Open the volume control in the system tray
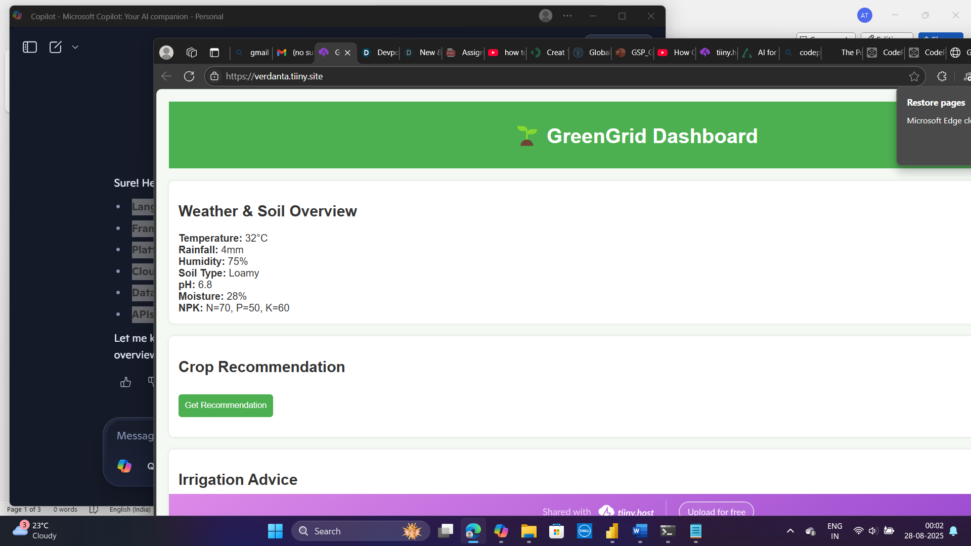The image size is (971, 546). (x=872, y=531)
